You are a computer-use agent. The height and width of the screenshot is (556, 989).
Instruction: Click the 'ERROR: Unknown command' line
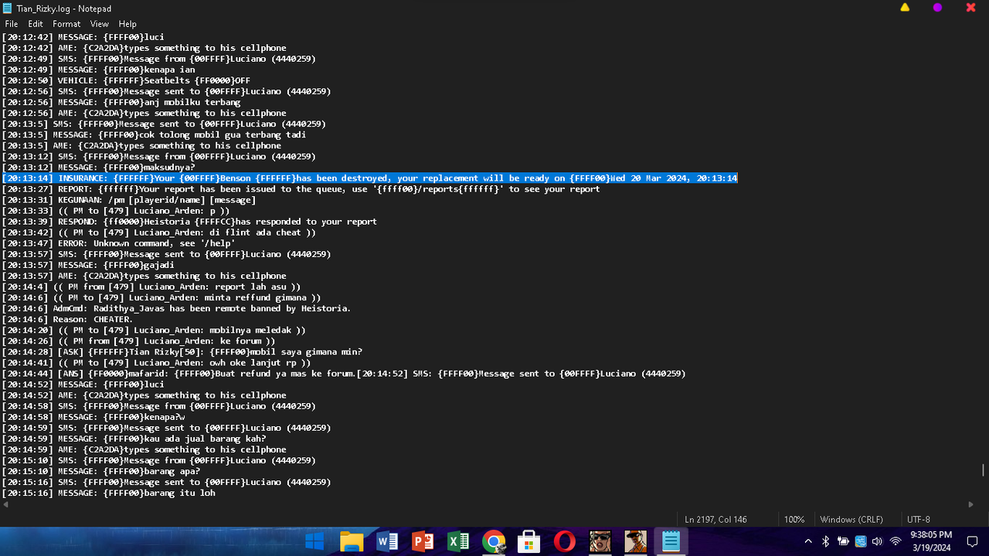(118, 243)
